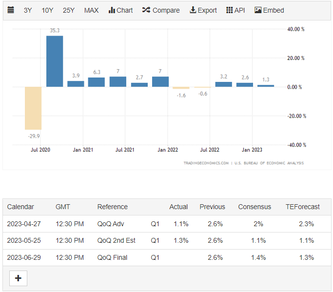Click the TEForecast column header

tap(302, 207)
